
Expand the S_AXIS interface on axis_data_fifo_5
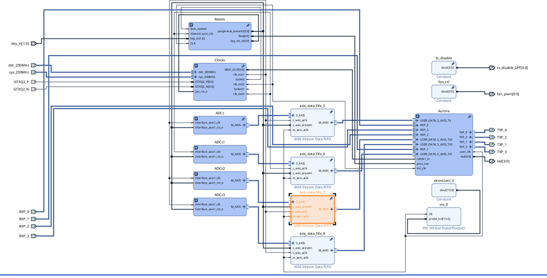pos(293,115)
